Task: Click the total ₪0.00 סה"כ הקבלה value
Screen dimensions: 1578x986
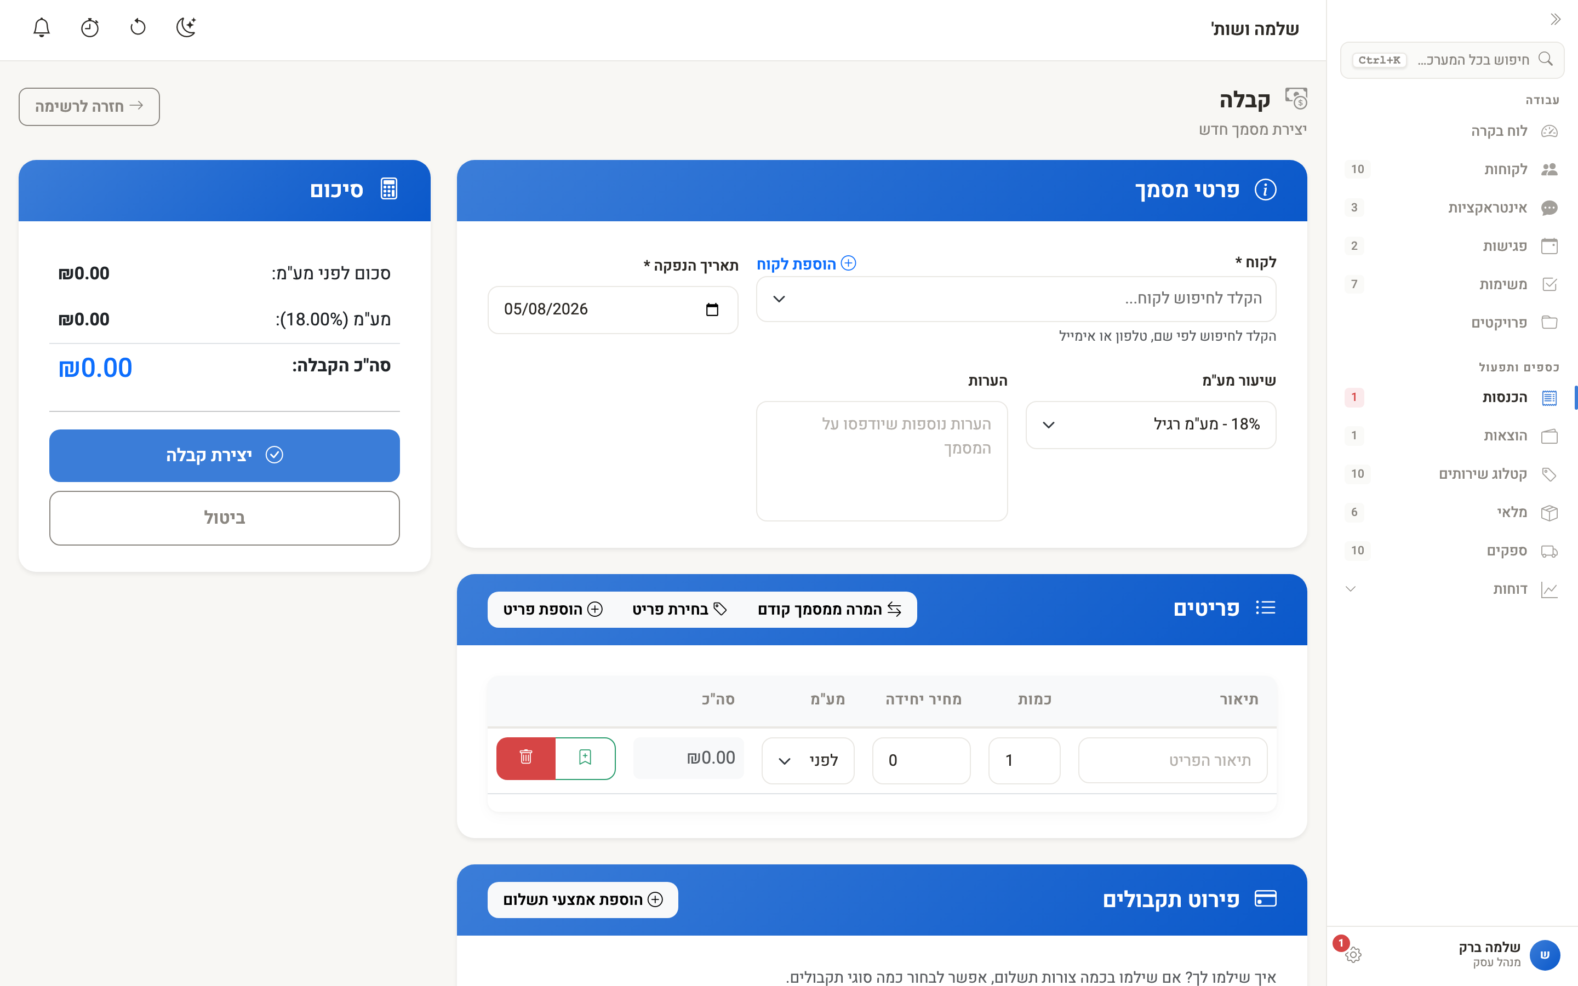Action: pyautogui.click(x=95, y=368)
